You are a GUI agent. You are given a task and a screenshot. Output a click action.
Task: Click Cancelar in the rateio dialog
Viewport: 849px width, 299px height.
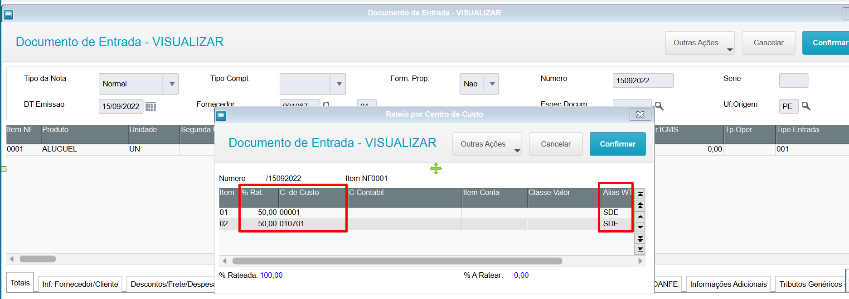[556, 144]
